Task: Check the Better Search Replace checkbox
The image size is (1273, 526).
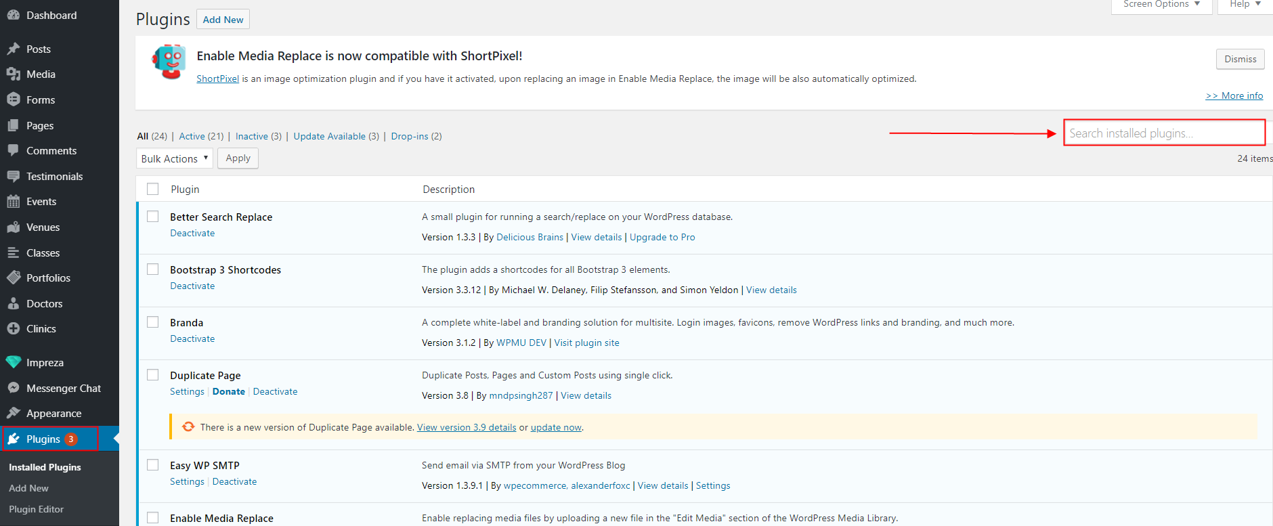Action: pos(153,217)
